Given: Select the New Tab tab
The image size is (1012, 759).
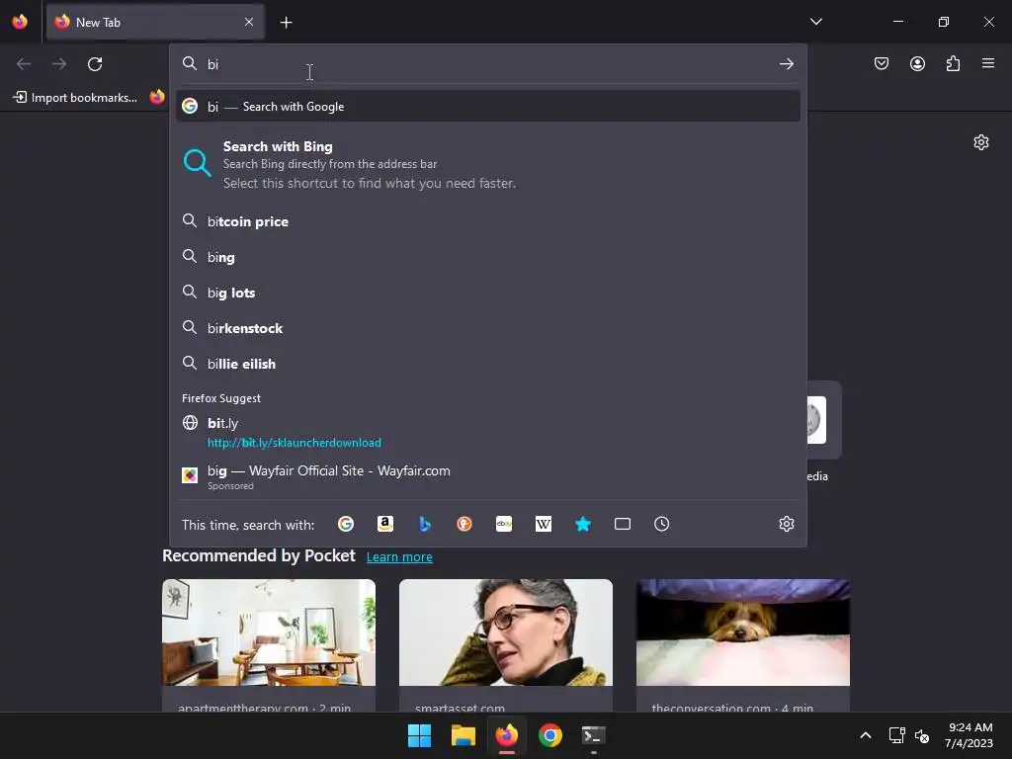Looking at the screenshot, I should (x=155, y=22).
